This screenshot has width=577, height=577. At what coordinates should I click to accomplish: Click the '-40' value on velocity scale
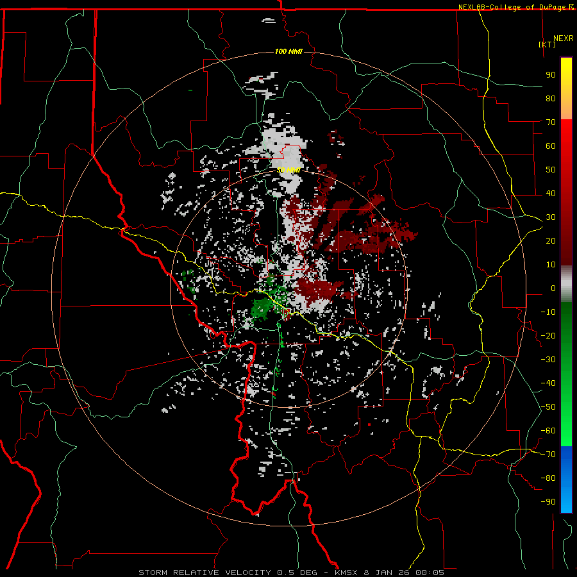548,383
